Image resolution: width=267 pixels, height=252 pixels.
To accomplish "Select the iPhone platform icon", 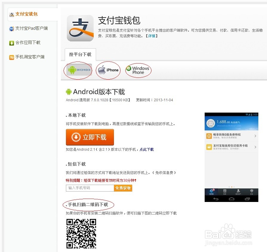I will [x=108, y=70].
